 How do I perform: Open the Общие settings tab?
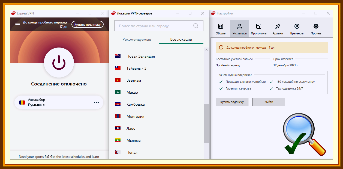point(221,29)
